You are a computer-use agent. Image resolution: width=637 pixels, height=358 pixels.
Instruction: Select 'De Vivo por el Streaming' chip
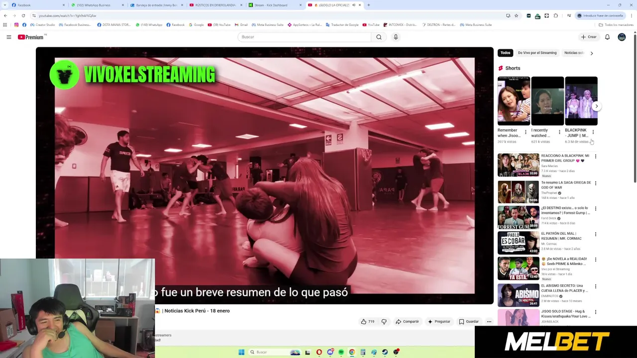537,53
